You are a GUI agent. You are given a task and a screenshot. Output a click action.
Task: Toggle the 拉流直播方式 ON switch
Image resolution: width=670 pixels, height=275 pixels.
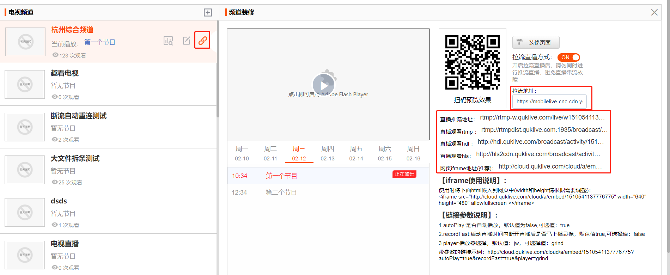pos(568,57)
